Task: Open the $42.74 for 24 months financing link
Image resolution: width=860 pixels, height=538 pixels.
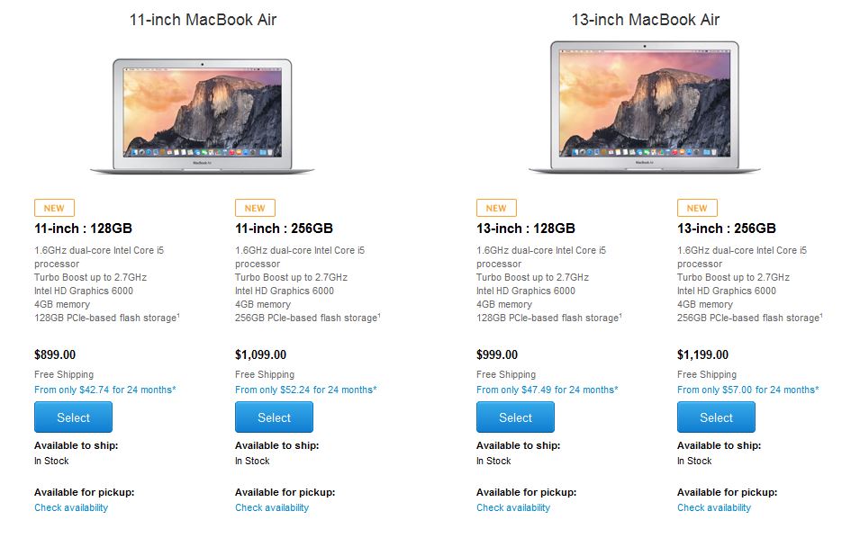Action: 104,390
